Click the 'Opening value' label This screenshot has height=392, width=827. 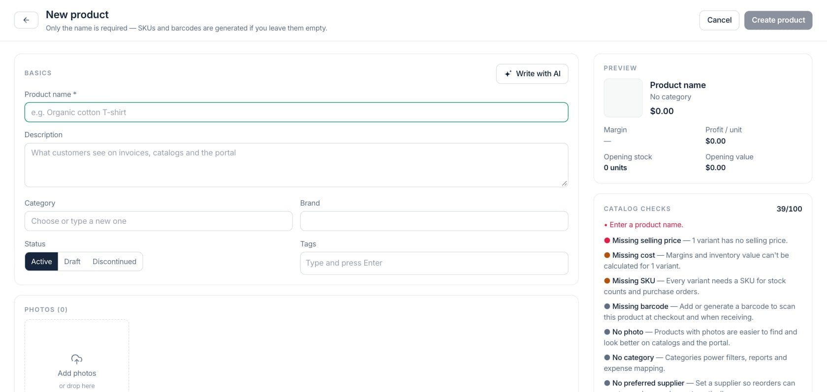[x=729, y=157]
